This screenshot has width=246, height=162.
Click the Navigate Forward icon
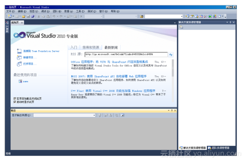coord(75,16)
